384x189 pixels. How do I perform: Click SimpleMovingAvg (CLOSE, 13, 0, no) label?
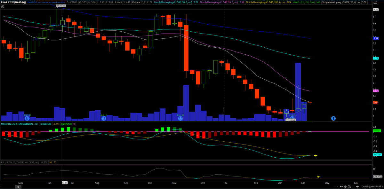pos(341,3)
